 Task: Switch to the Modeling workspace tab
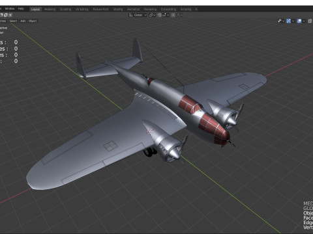(x=50, y=9)
